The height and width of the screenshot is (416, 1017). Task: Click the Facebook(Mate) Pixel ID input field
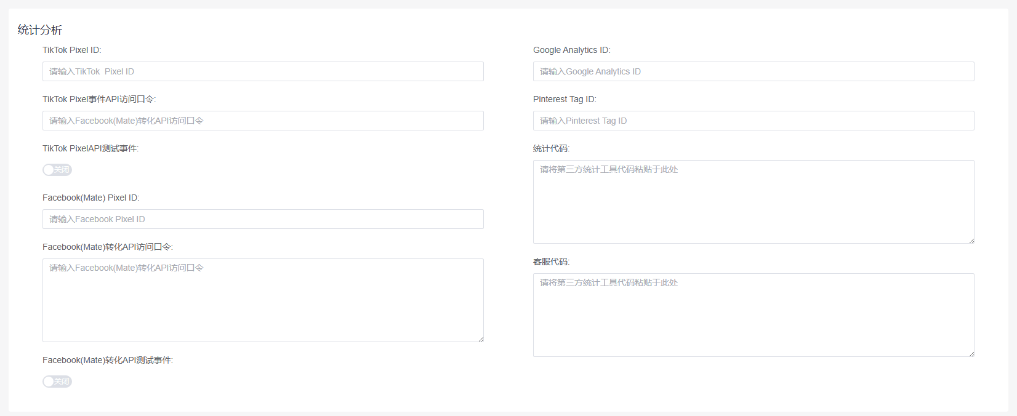click(x=263, y=219)
